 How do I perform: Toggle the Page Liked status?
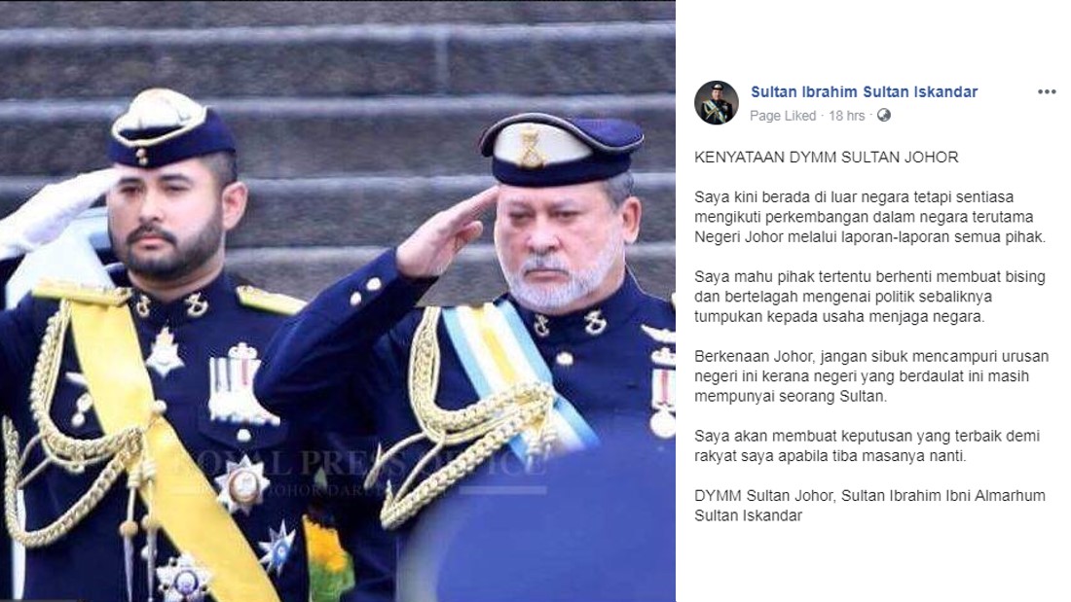coord(783,116)
